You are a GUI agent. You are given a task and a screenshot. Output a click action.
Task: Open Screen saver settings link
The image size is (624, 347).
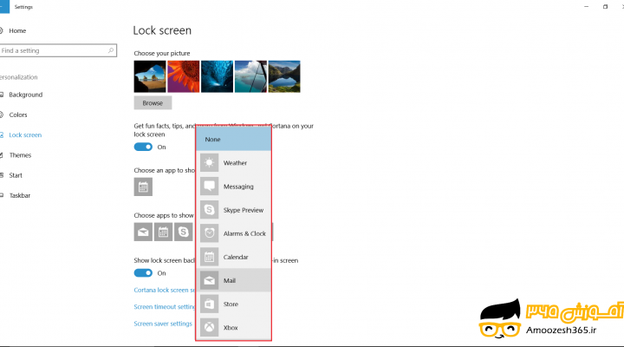click(x=163, y=324)
